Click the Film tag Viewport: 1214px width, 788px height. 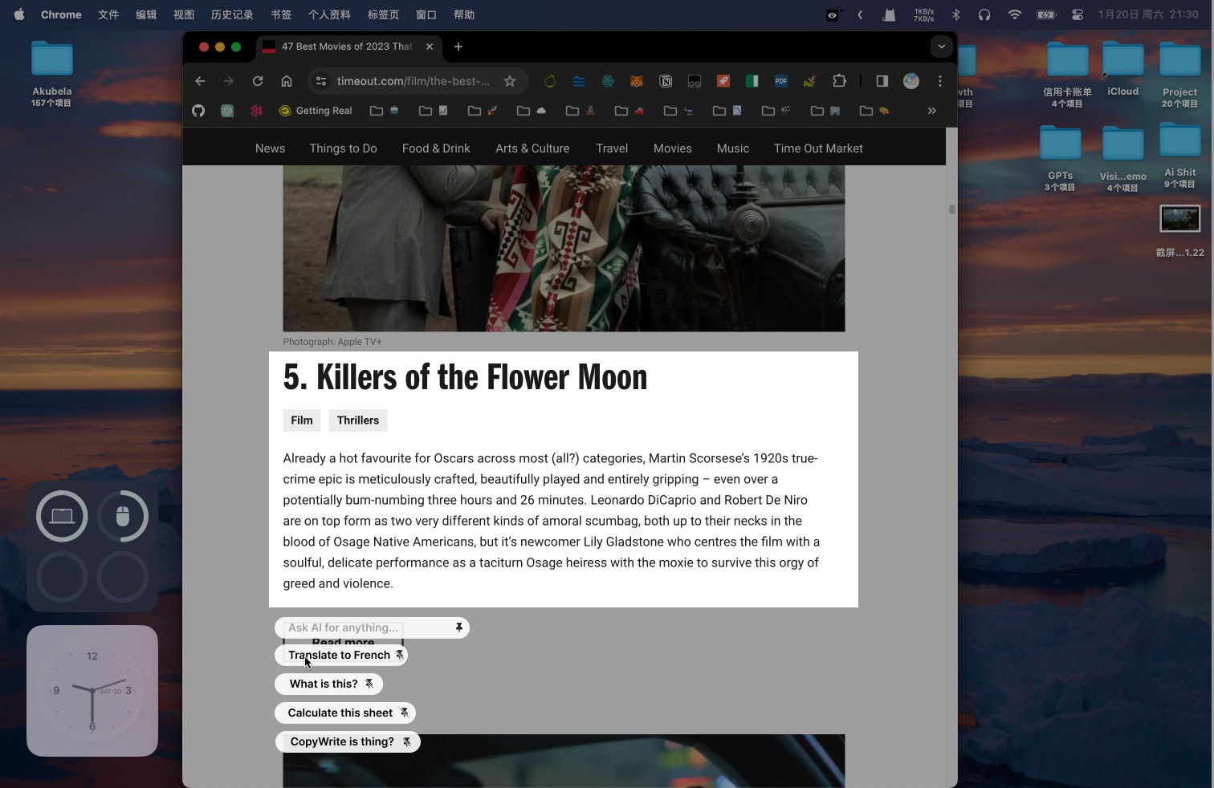[302, 420]
